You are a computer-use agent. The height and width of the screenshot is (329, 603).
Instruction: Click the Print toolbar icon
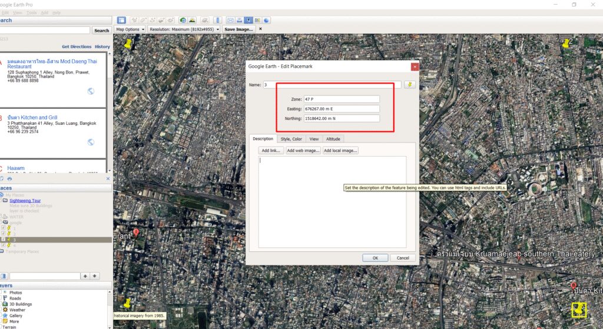tap(239, 20)
